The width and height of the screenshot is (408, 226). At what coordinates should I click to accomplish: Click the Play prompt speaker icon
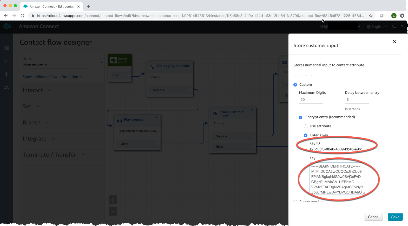click(x=119, y=121)
